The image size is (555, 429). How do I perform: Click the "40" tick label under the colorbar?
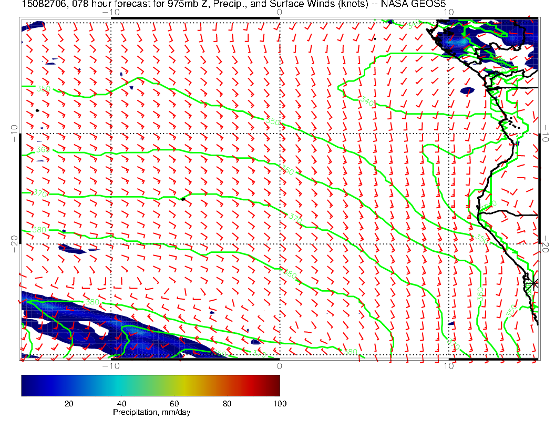coord(121,404)
